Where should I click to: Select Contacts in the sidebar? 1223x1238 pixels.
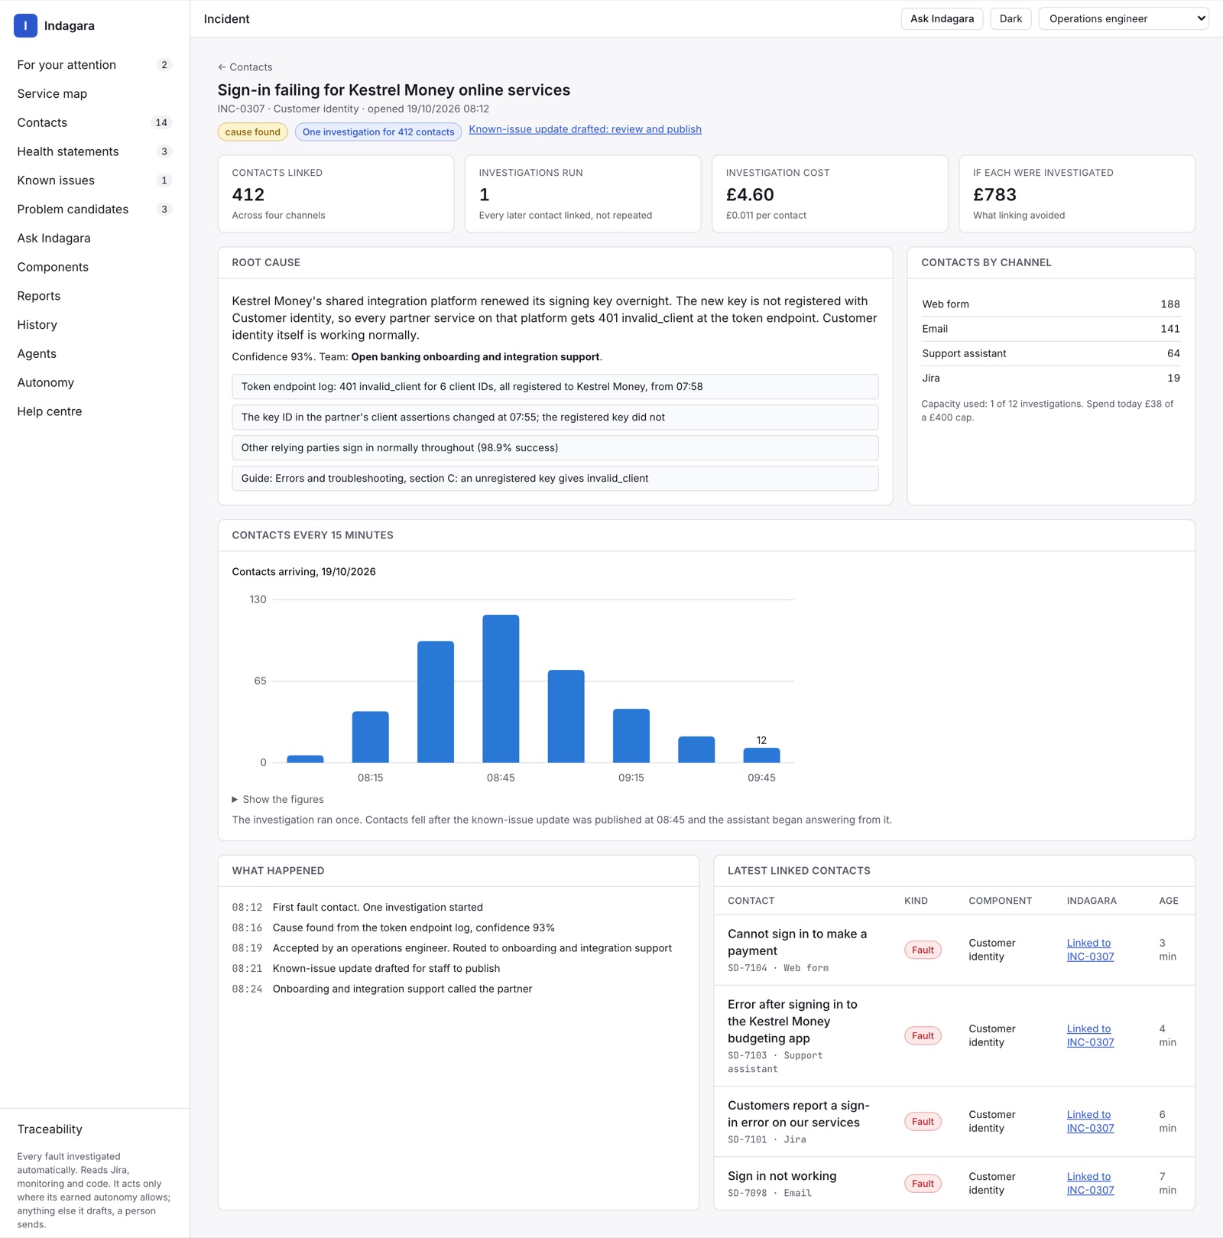(x=95, y=122)
